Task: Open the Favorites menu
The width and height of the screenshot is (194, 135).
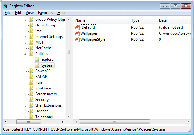Action: 45,13
